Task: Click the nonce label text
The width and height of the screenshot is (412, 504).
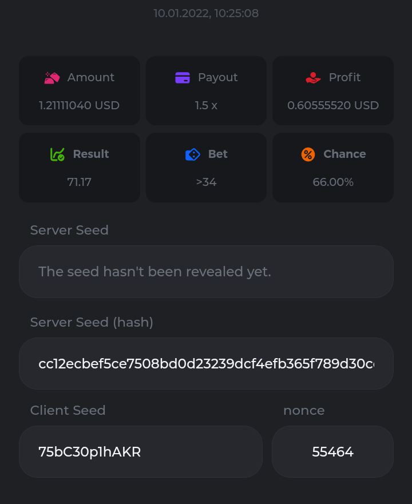Action: point(304,410)
